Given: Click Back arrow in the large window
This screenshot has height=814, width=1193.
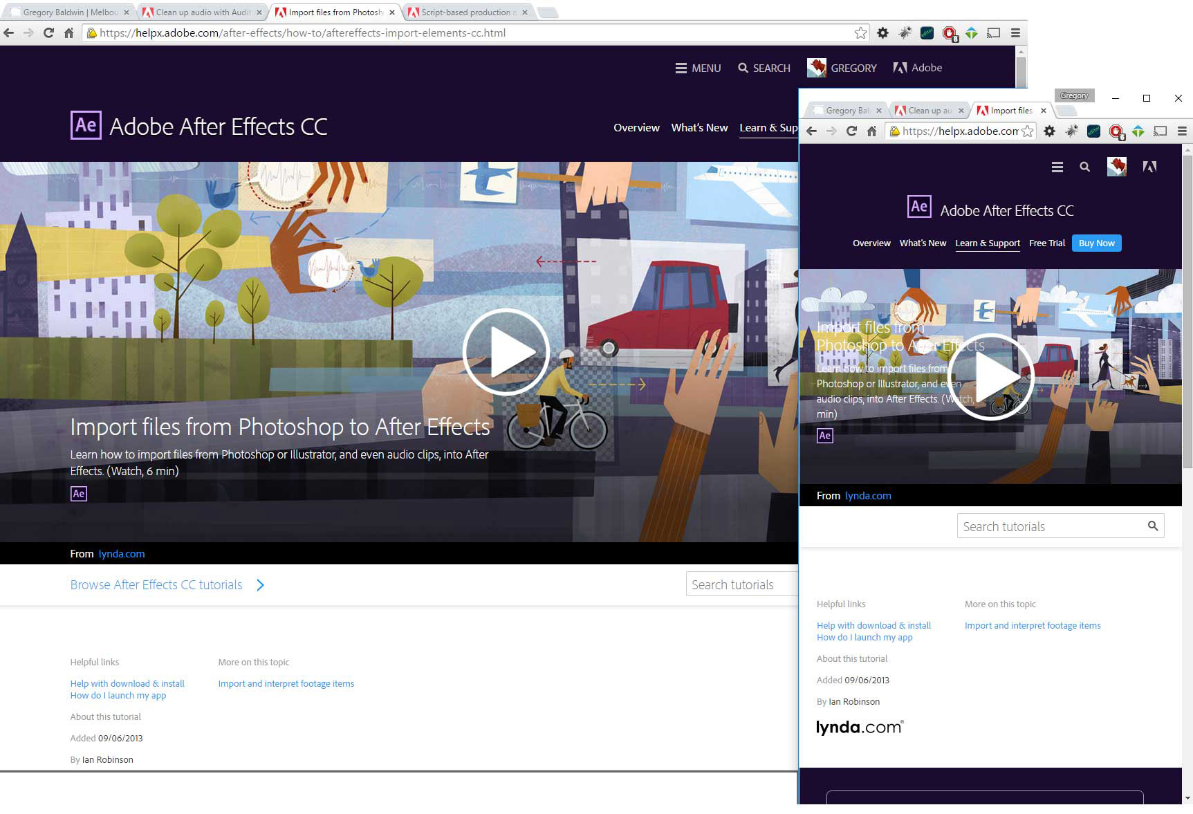Looking at the screenshot, I should pyautogui.click(x=8, y=33).
